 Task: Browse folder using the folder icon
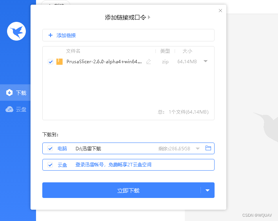tap(208, 148)
